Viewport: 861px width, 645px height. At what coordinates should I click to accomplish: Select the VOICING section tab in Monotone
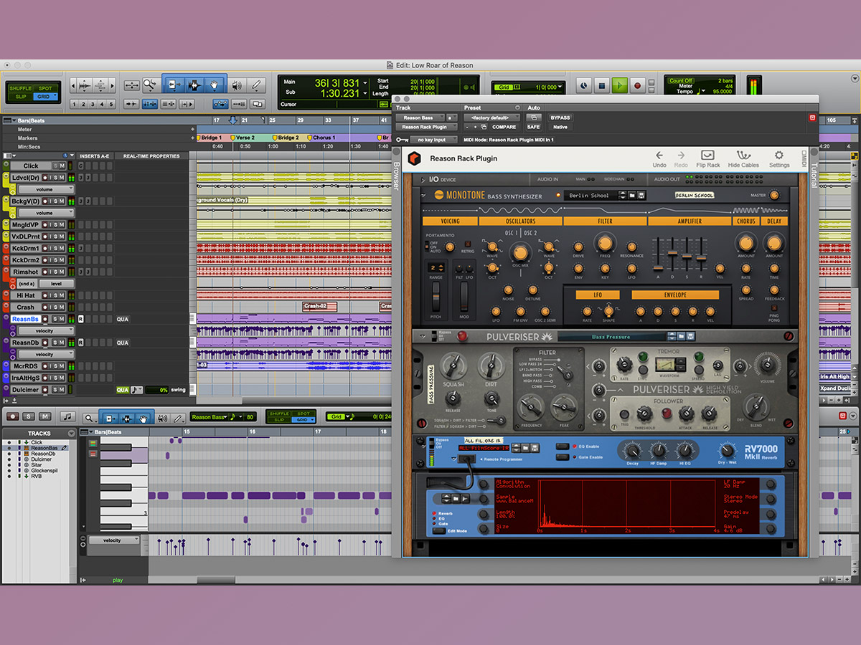pos(450,221)
